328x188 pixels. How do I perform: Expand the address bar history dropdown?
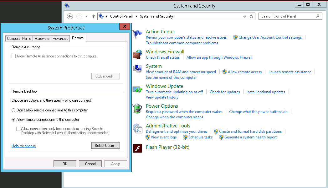(244, 16)
